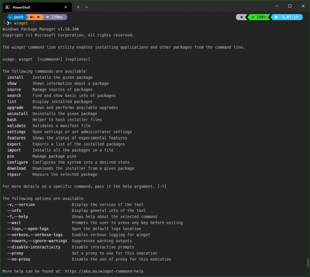Click the '--proxy' option text
This screenshot has width=310, height=277.
(15, 253)
